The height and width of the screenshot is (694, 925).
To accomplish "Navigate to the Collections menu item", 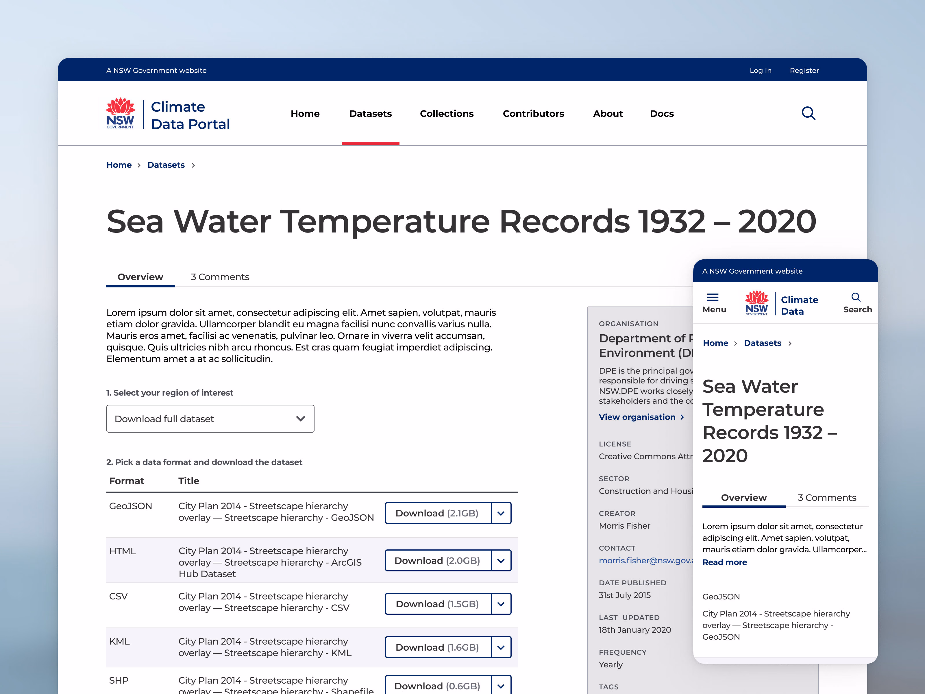I will (x=447, y=113).
